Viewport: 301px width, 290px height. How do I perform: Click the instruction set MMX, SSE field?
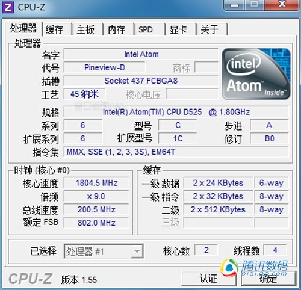(x=176, y=152)
